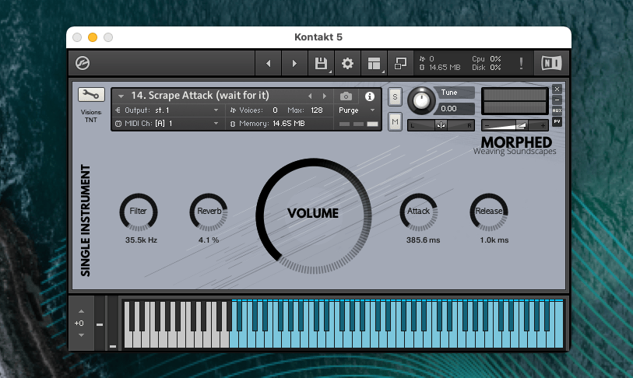Solo the instrument with S button
Image resolution: width=633 pixels, height=378 pixels.
pyautogui.click(x=395, y=96)
